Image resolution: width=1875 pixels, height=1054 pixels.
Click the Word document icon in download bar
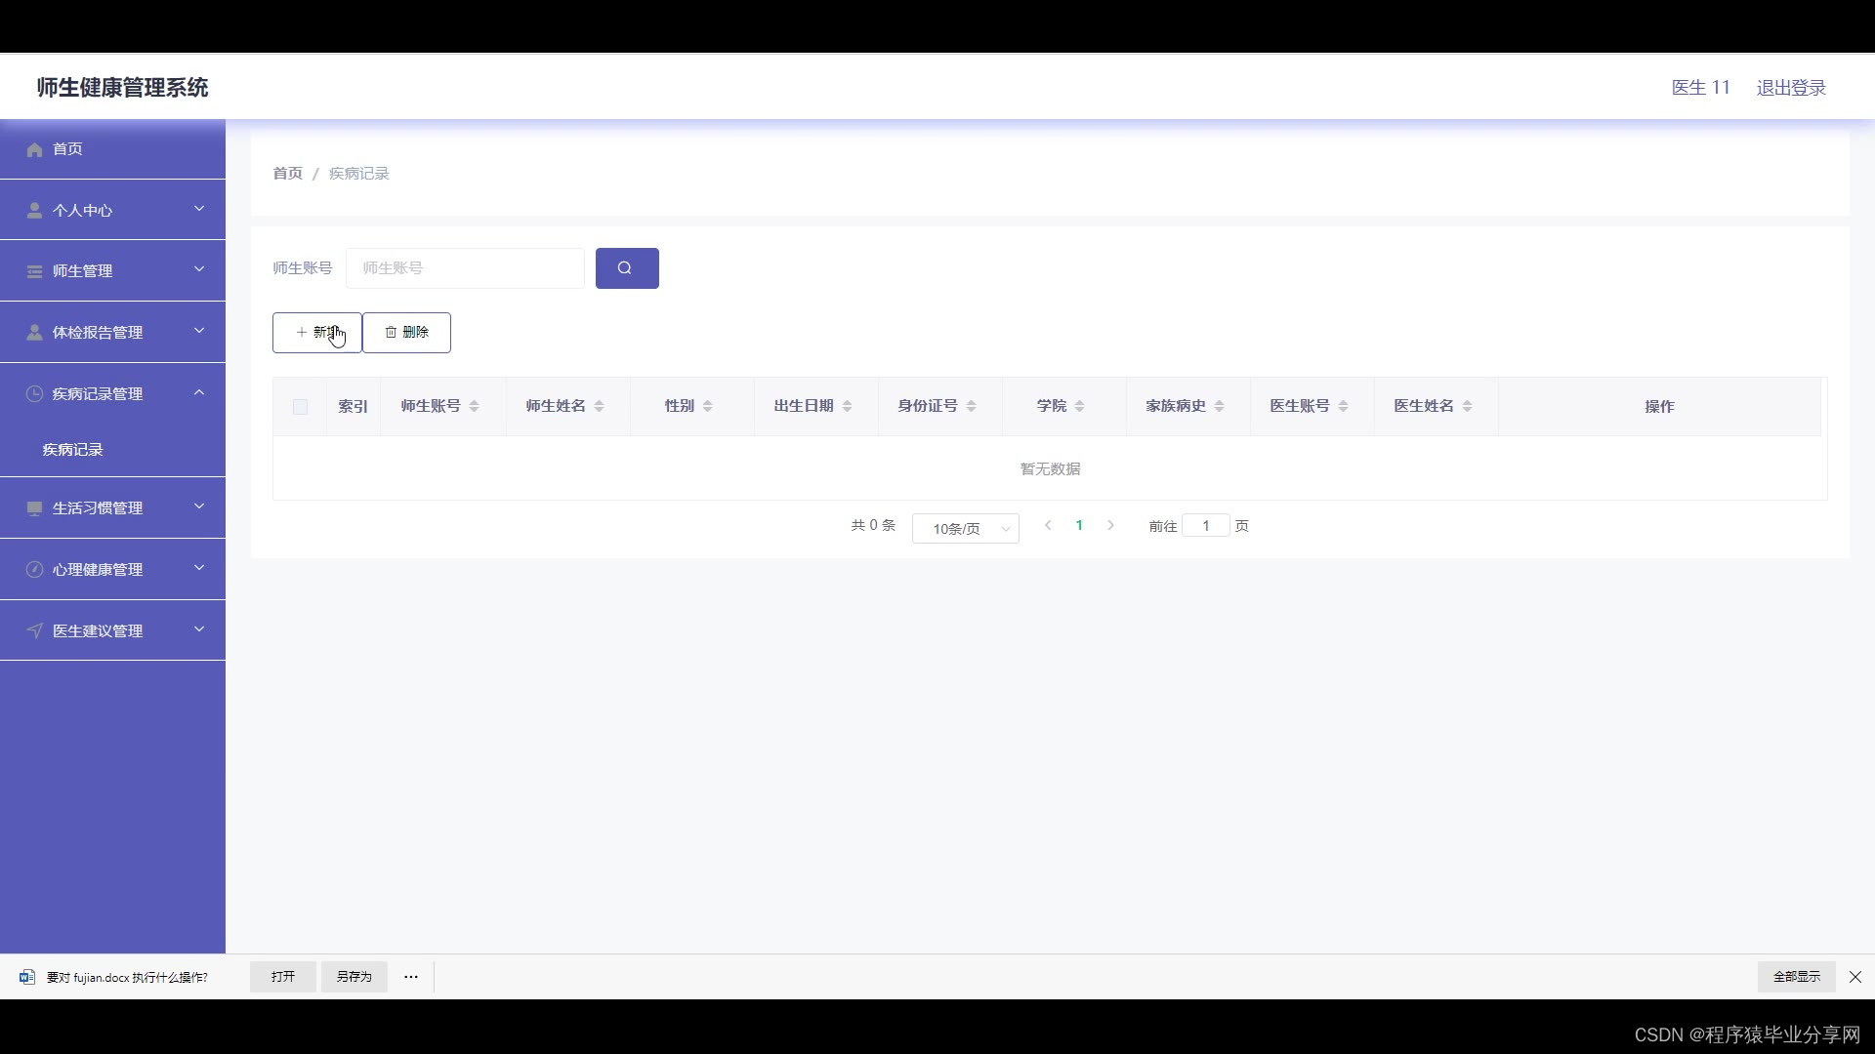27,977
